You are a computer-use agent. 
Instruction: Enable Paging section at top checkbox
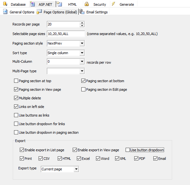16,81
